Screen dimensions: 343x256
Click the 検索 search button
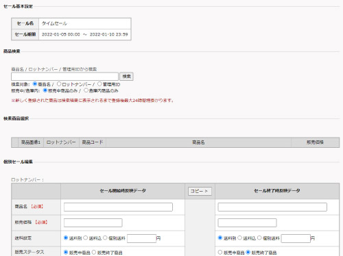pyautogui.click(x=126, y=76)
